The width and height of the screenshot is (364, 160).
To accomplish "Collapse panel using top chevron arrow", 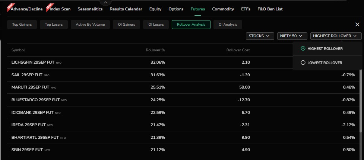I will [x=106, y=2].
